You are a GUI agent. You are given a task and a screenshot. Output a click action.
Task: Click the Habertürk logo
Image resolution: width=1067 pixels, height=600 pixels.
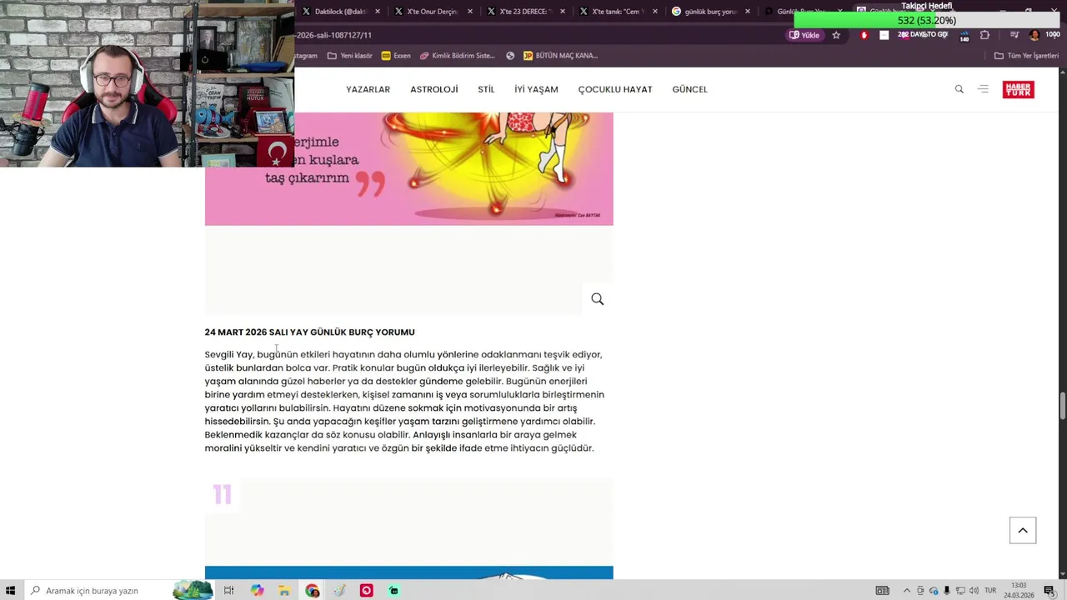click(1018, 89)
